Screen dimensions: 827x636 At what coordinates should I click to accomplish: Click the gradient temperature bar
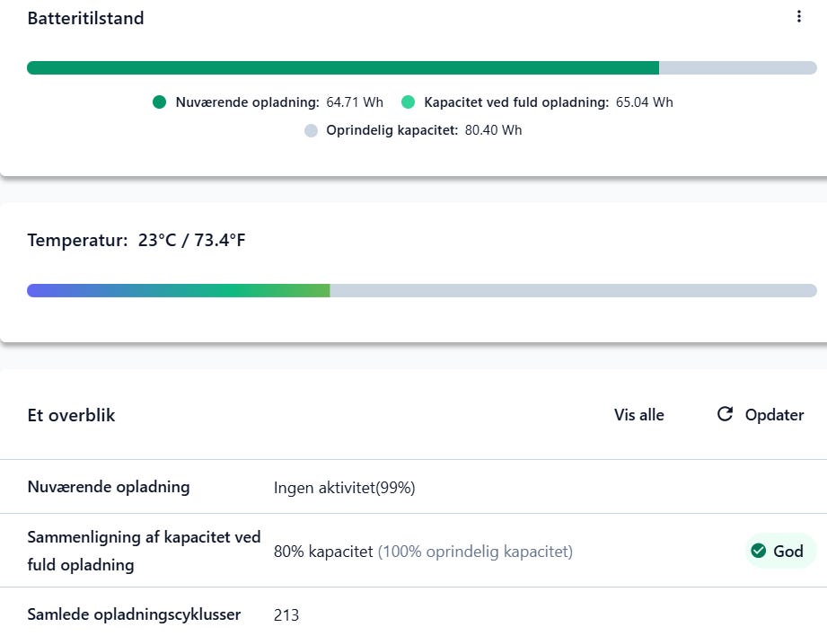tap(179, 290)
